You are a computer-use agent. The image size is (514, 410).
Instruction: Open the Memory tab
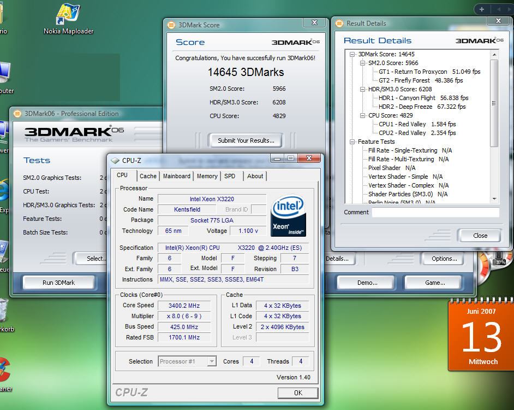pyautogui.click(x=207, y=176)
